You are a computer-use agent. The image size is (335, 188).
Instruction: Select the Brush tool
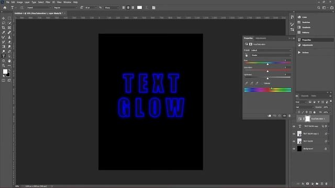[4, 37]
